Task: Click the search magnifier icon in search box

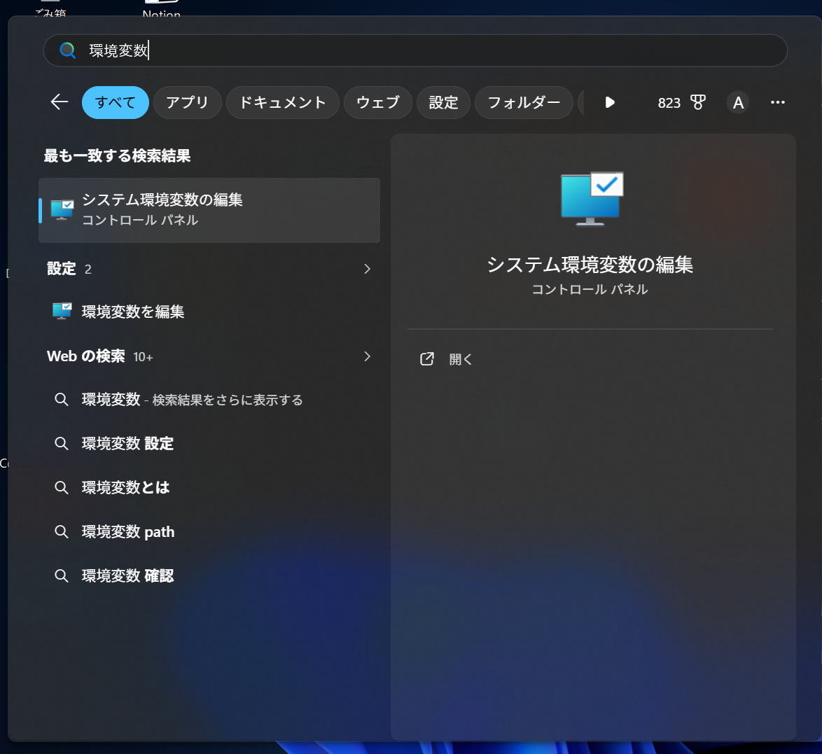Action: (x=68, y=50)
